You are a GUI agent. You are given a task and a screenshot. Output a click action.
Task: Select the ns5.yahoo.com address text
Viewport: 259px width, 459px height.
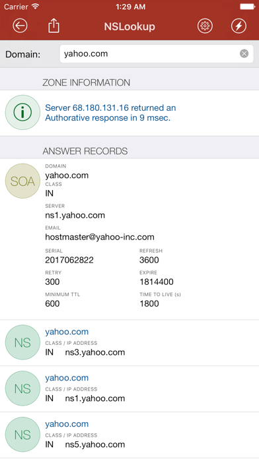95,444
